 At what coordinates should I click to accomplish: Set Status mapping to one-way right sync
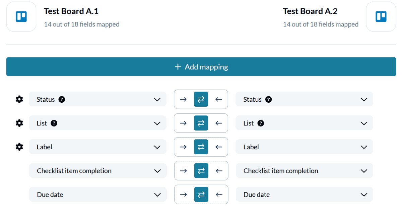click(184, 99)
